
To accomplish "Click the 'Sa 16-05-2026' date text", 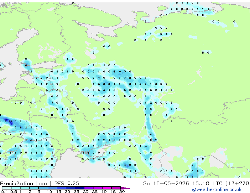I will click(166, 184).
